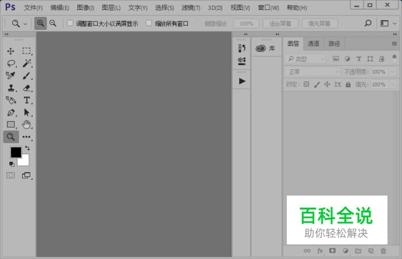Toggle shape layer filter
Image resolution: width=402 pixels, height=259 pixels.
click(x=370, y=59)
